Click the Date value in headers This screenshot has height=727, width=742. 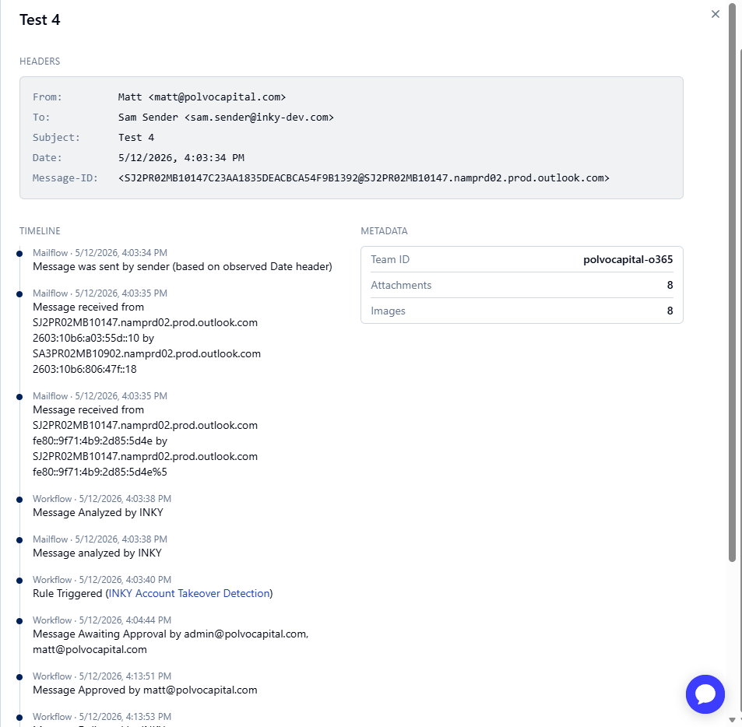point(181,157)
